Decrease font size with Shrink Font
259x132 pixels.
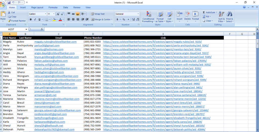(x=62, y=14)
